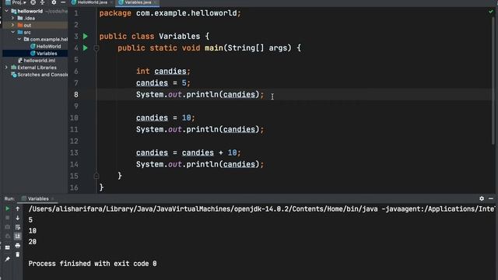Click 'main' method name on line 4
The image size is (498, 280).
coord(214,48)
